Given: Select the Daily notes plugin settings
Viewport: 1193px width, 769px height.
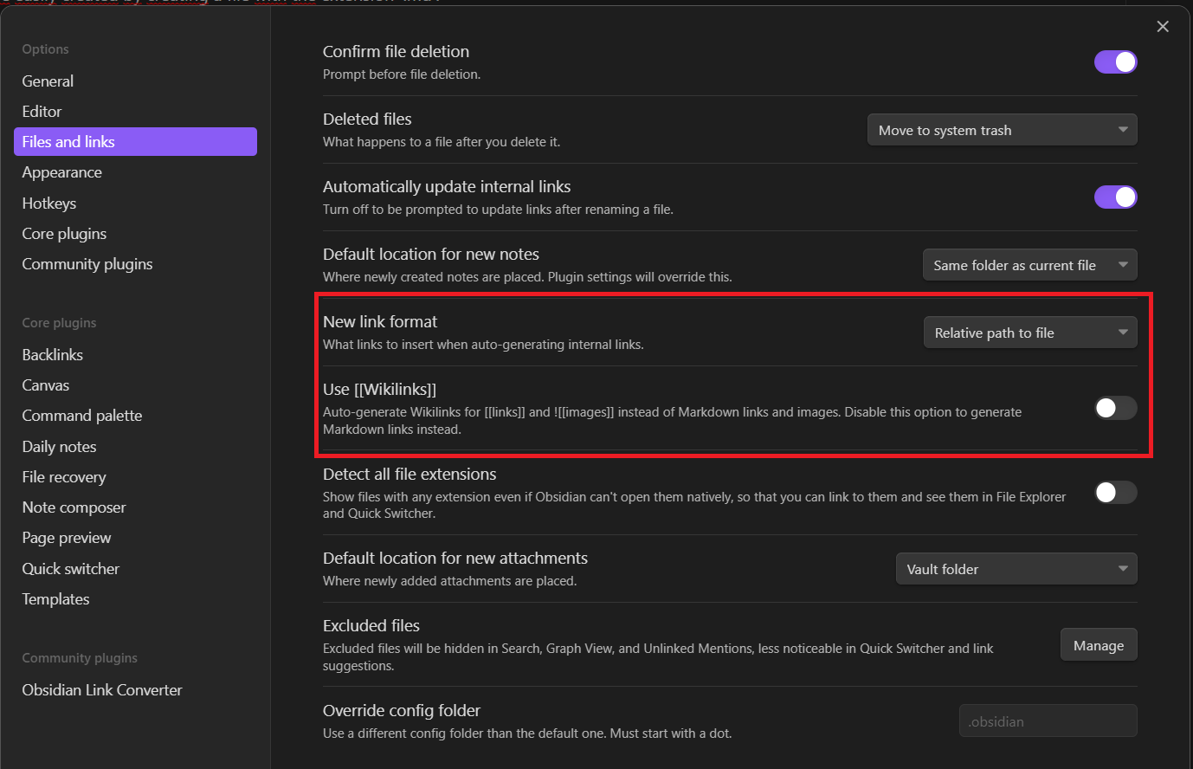Looking at the screenshot, I should [59, 447].
